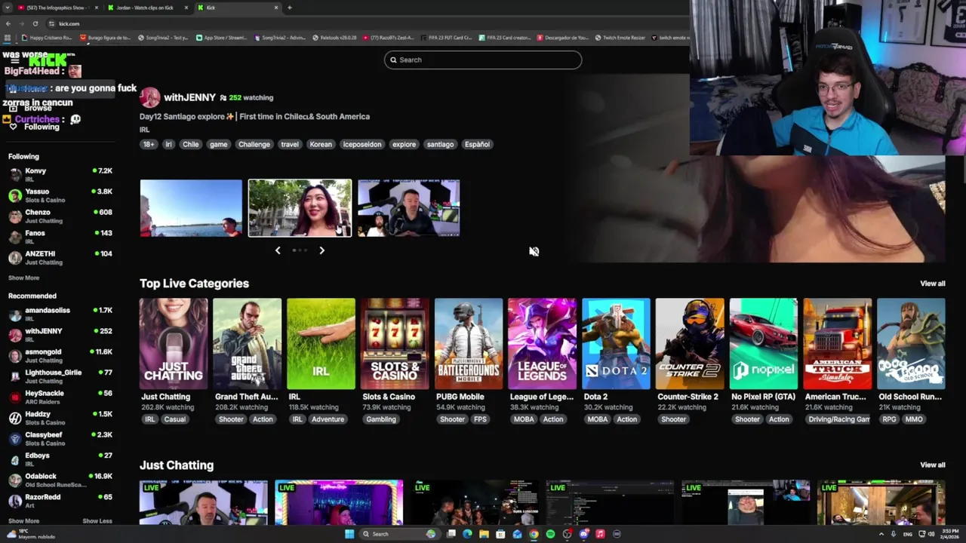The width and height of the screenshot is (966, 543).
Task: Click Driving/Racing tag under American Truck
Action: [x=838, y=419]
